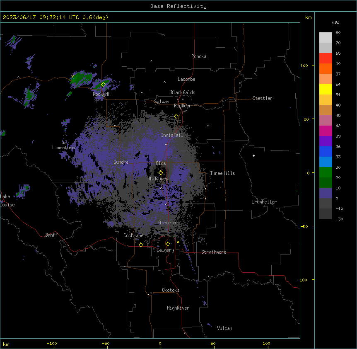Click the white plus marker north of Drumheller
Viewport: 357px width, 349px height.
pos(253,155)
